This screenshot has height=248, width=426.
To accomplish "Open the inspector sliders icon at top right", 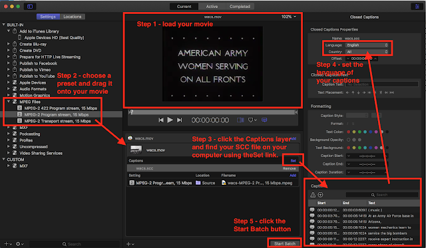I will coord(417,7).
